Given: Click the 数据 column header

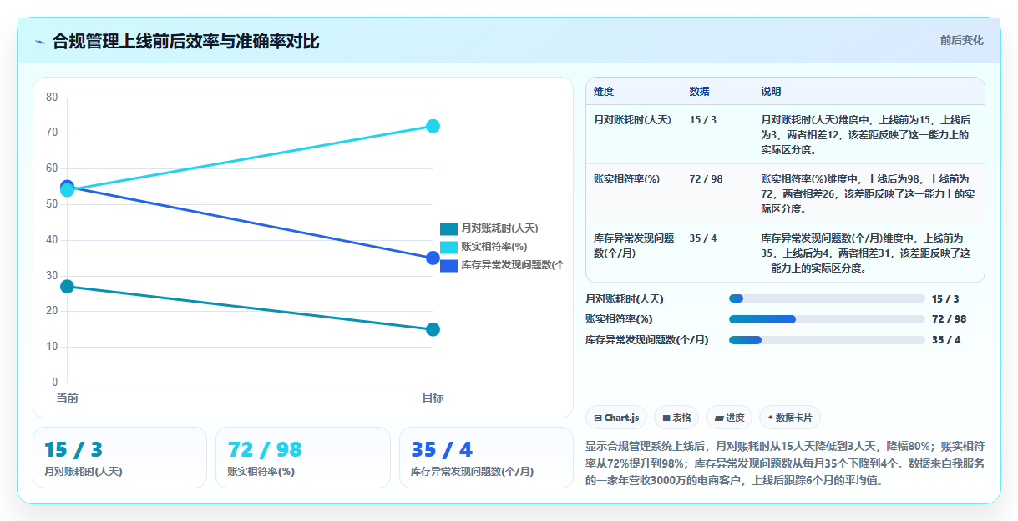Looking at the screenshot, I should click(x=700, y=91).
